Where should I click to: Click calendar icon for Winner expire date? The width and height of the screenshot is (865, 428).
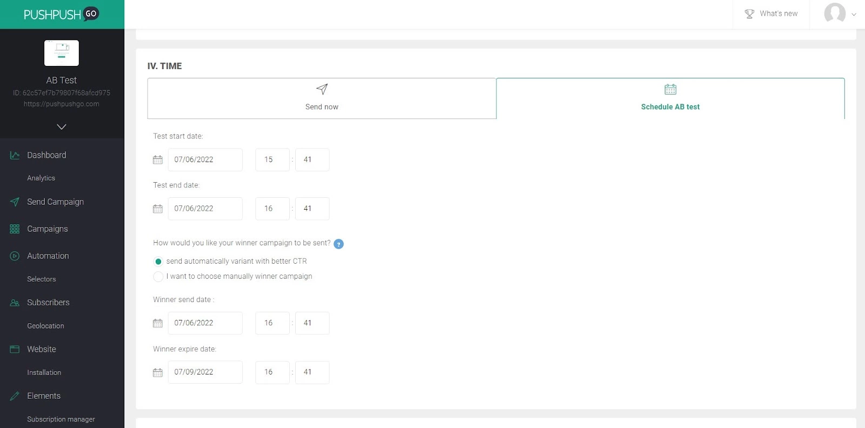coord(158,372)
